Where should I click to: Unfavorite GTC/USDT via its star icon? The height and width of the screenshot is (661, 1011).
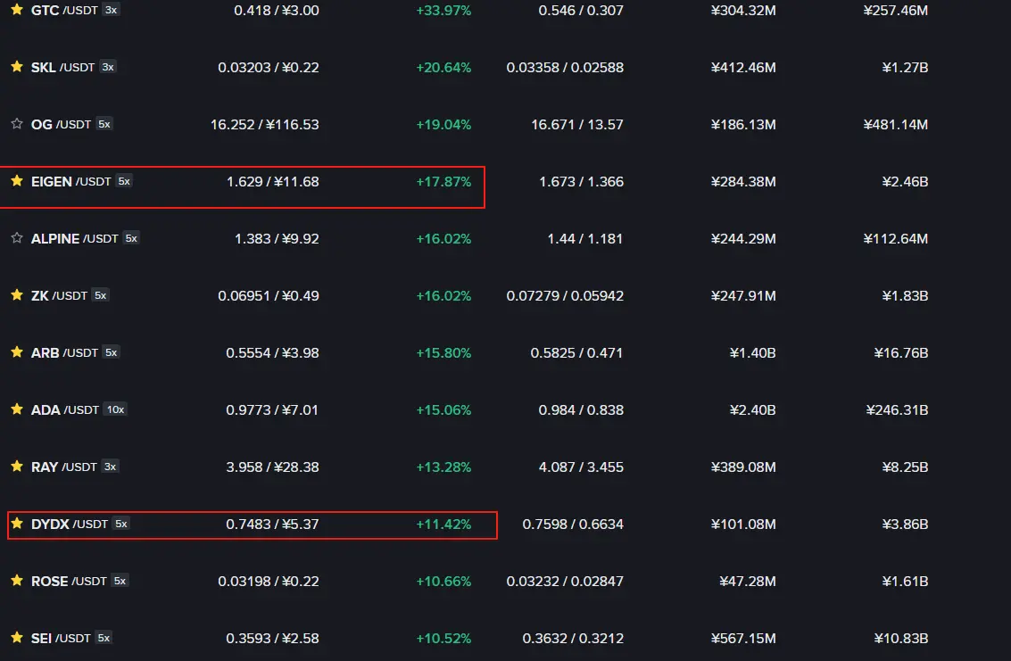click(x=17, y=10)
